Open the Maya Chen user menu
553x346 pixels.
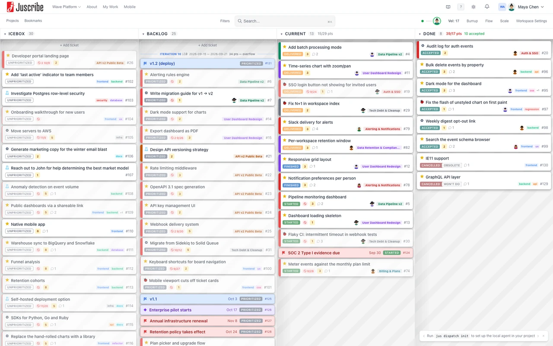coord(526,7)
